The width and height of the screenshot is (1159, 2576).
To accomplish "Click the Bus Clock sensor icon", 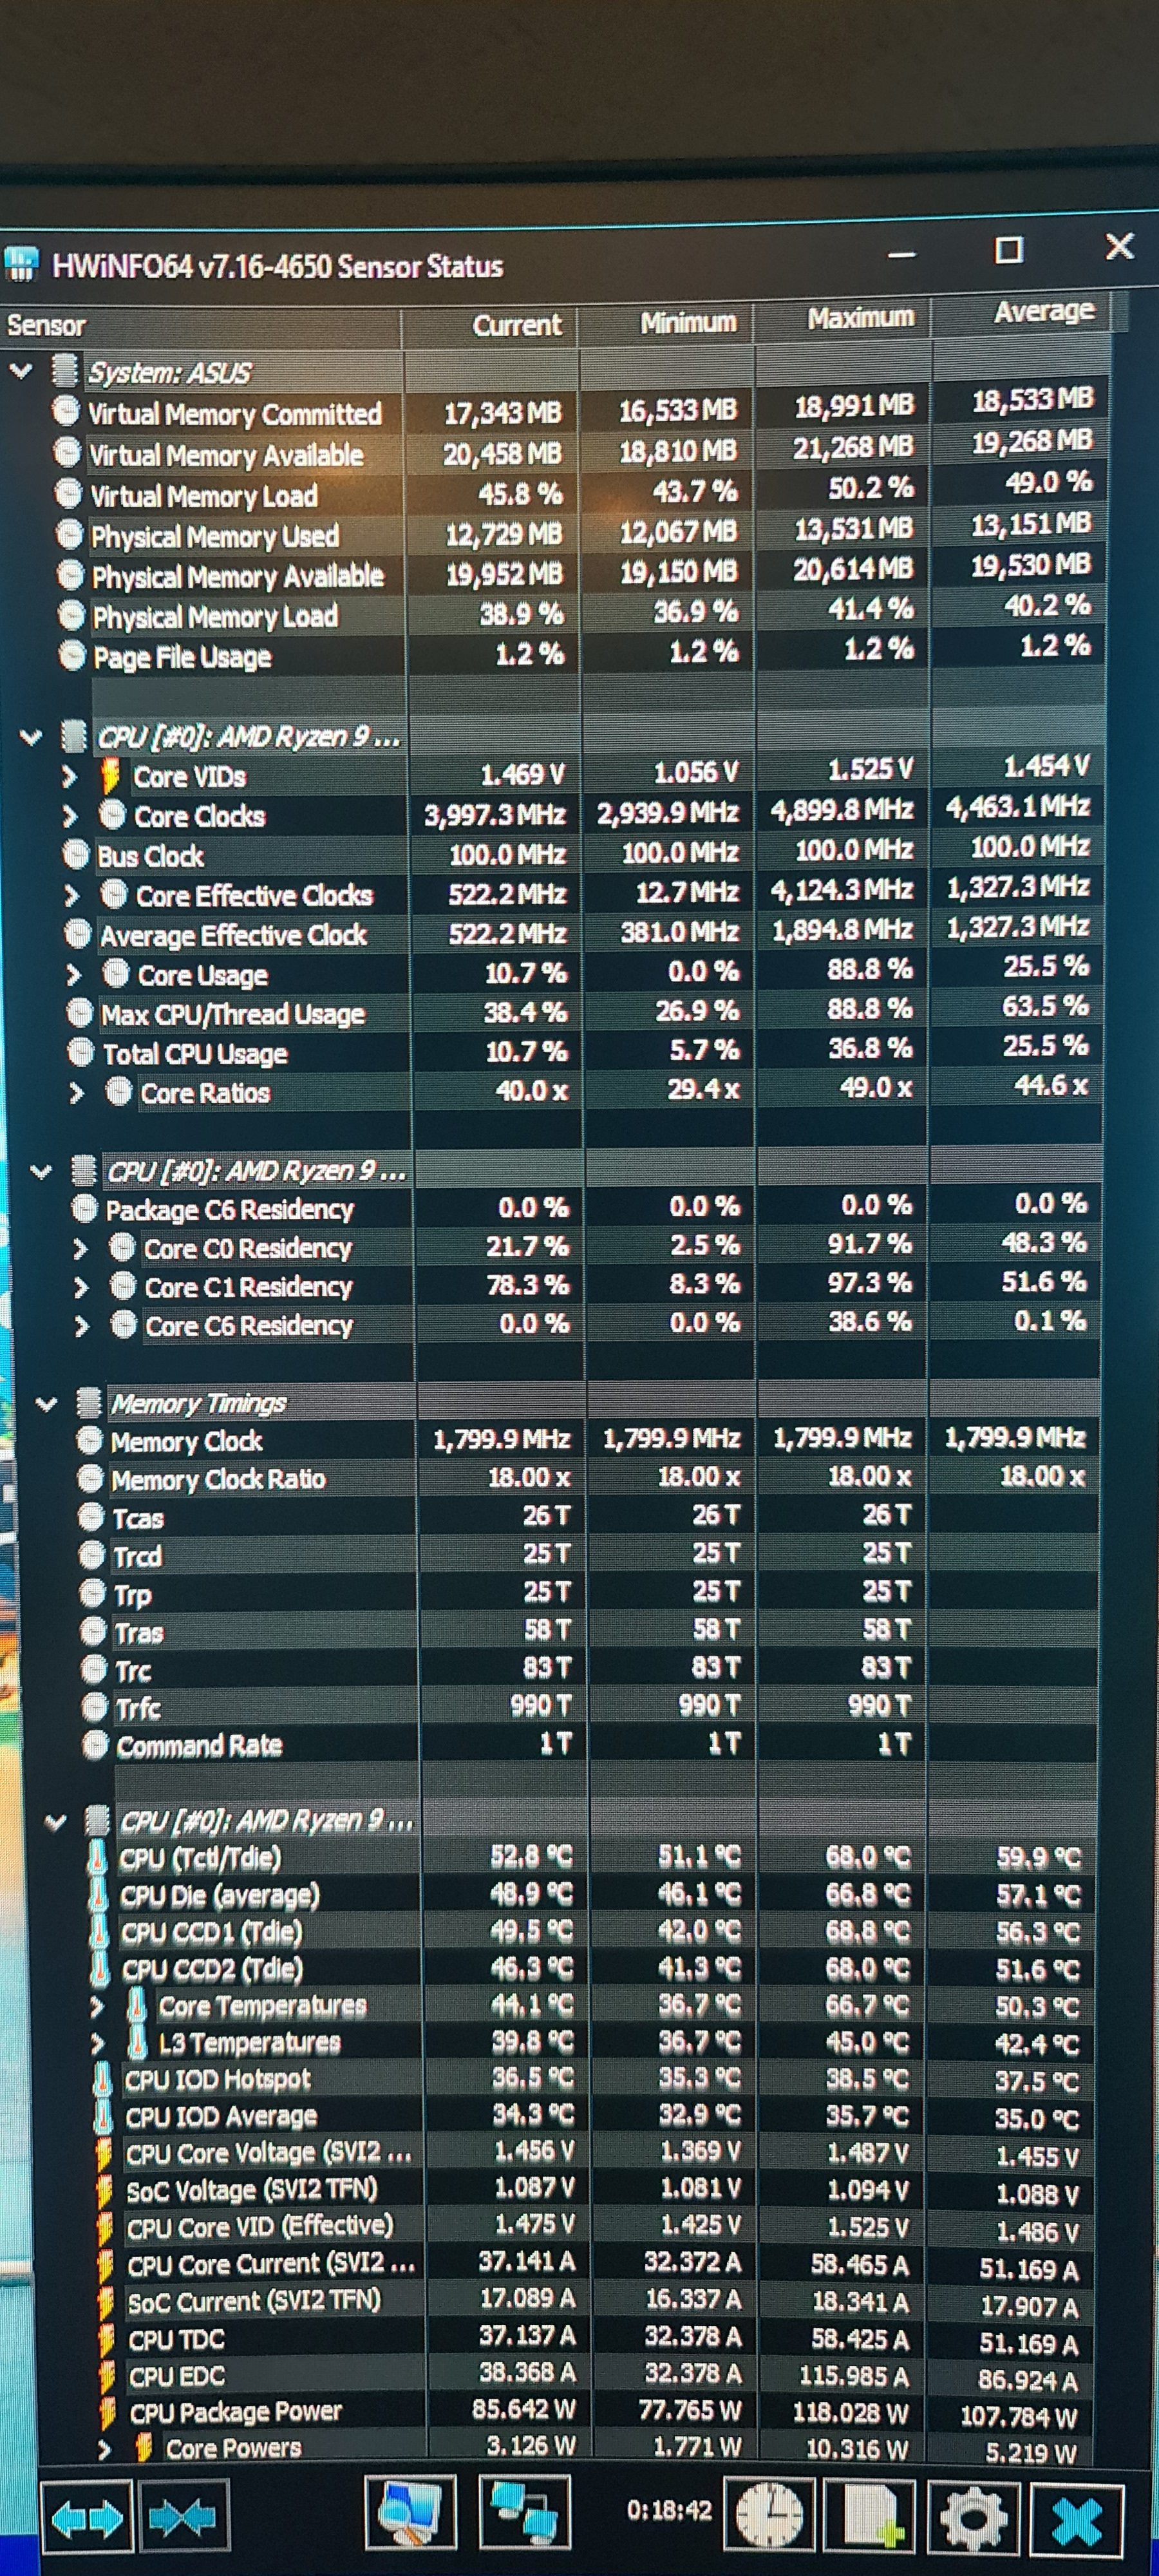I will click(76, 855).
